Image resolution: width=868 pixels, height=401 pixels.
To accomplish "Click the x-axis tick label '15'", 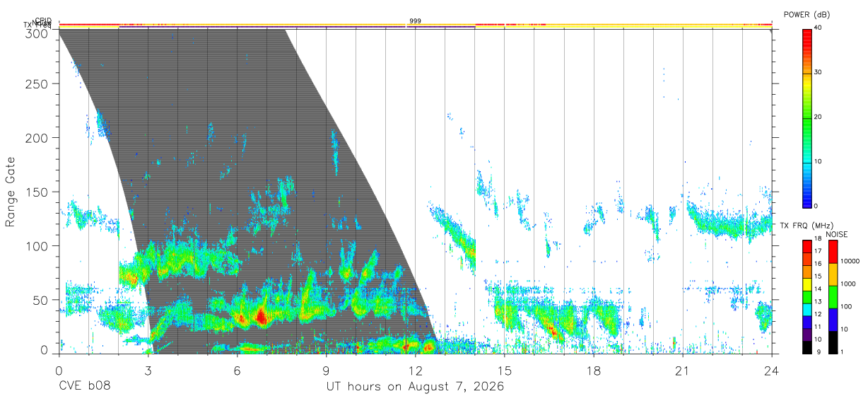I will click(504, 370).
